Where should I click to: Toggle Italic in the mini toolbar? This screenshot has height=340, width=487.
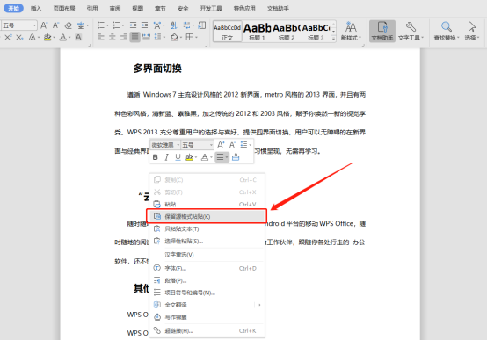166,157
